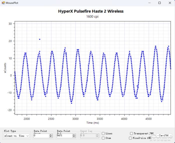Decrease Data Point Start with down arrow
Screen dimensions: 175x143
pos(51,137)
